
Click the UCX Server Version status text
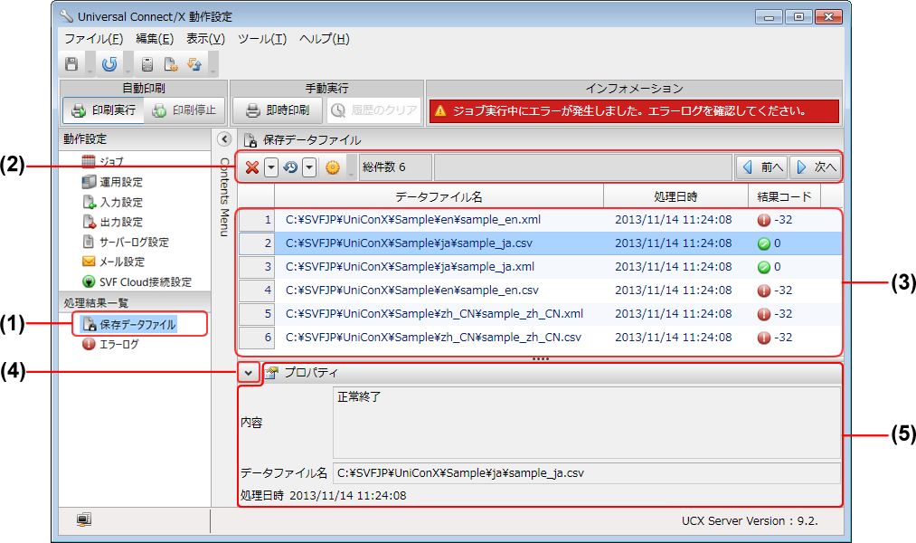[x=750, y=520]
